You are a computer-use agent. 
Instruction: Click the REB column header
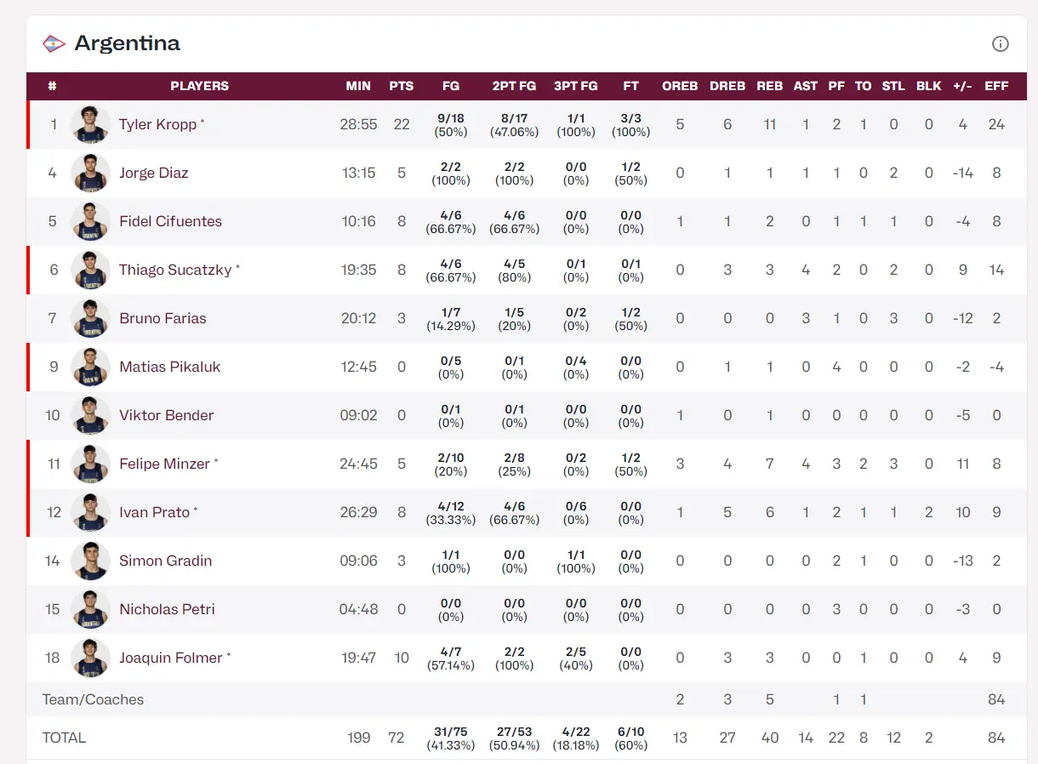(769, 86)
